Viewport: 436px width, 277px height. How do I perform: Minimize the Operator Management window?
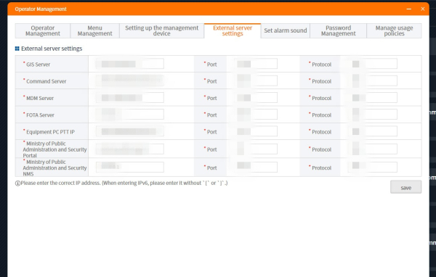click(408, 9)
